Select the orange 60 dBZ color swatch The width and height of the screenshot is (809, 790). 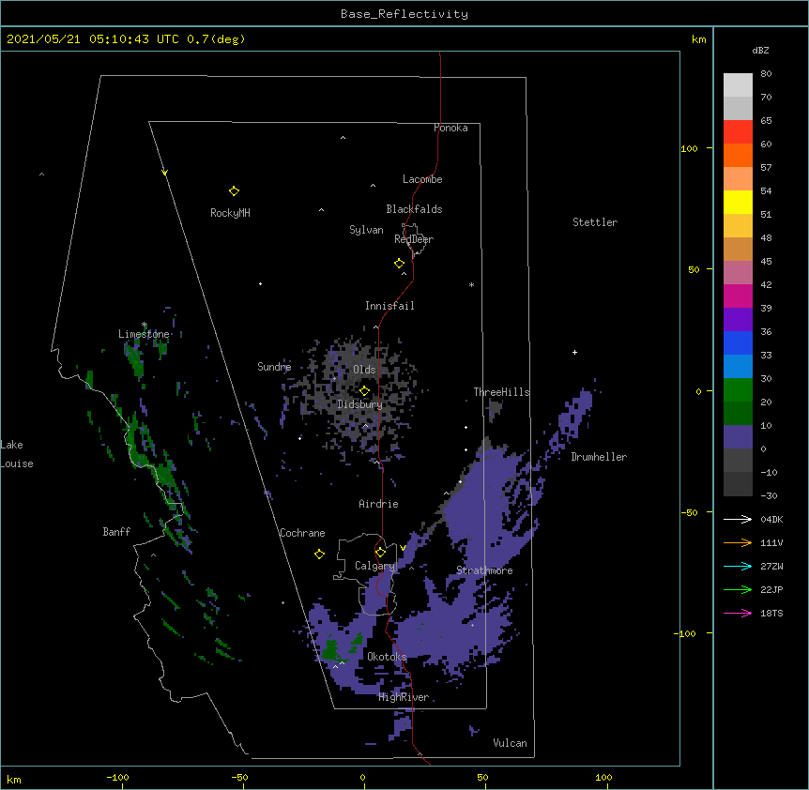coord(738,155)
